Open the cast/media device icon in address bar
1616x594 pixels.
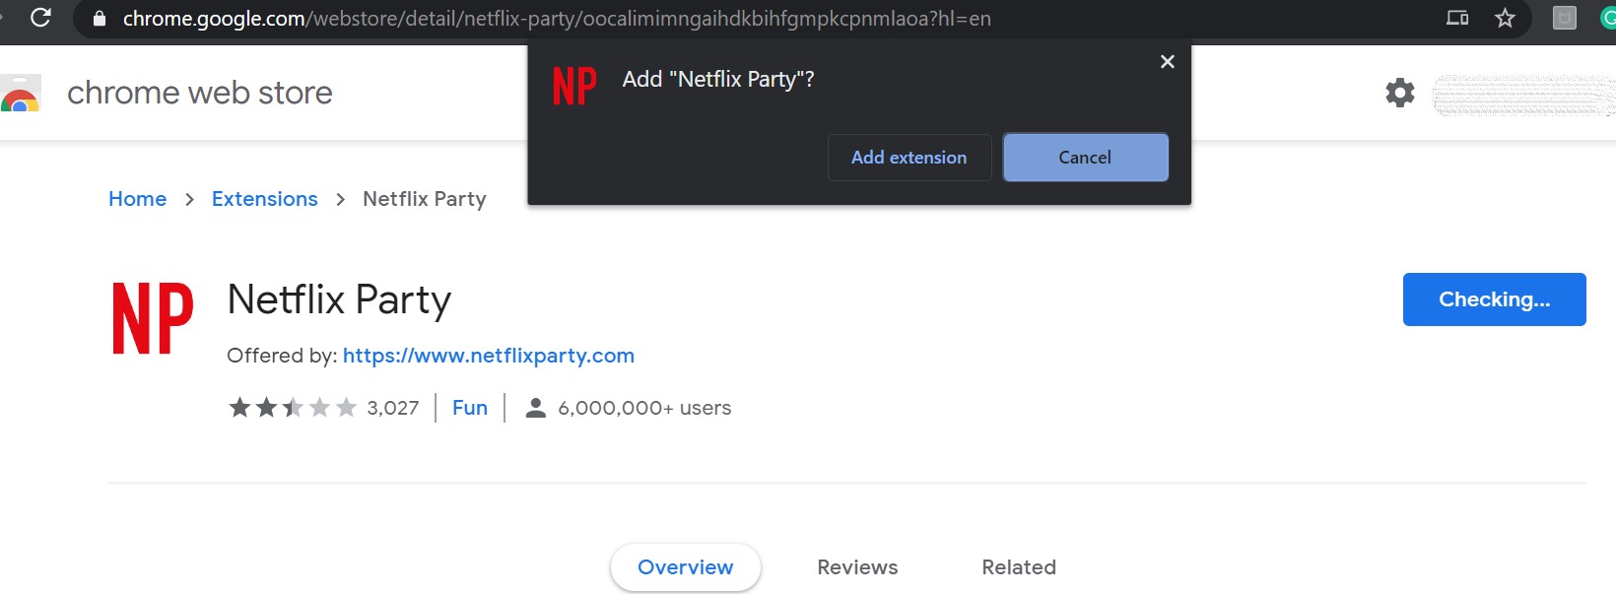tap(1457, 18)
